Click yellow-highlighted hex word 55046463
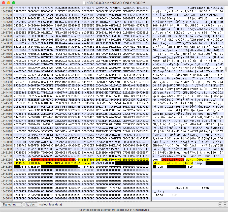Image resolution: width=228 pixels, height=212 pixels. 115,160
